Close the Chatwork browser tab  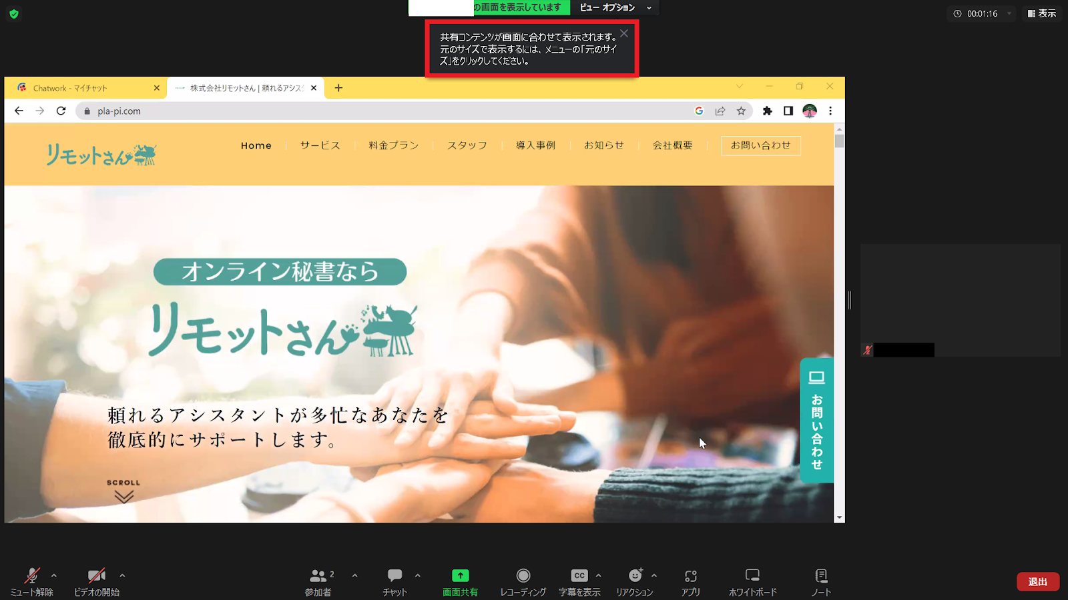(x=157, y=88)
